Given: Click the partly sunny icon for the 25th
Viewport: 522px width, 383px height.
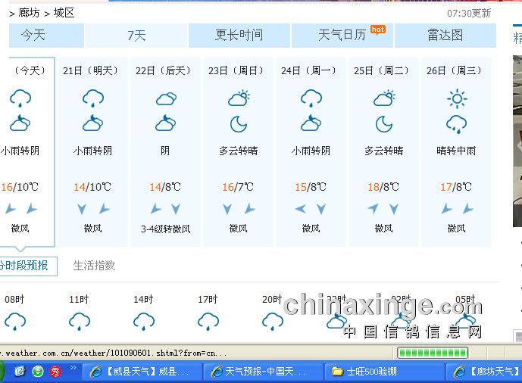Looking at the screenshot, I should tap(384, 98).
